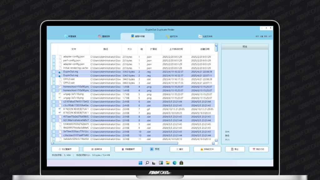Open Microsoft Edge from the taskbar
The image size is (320, 180).
[174, 163]
